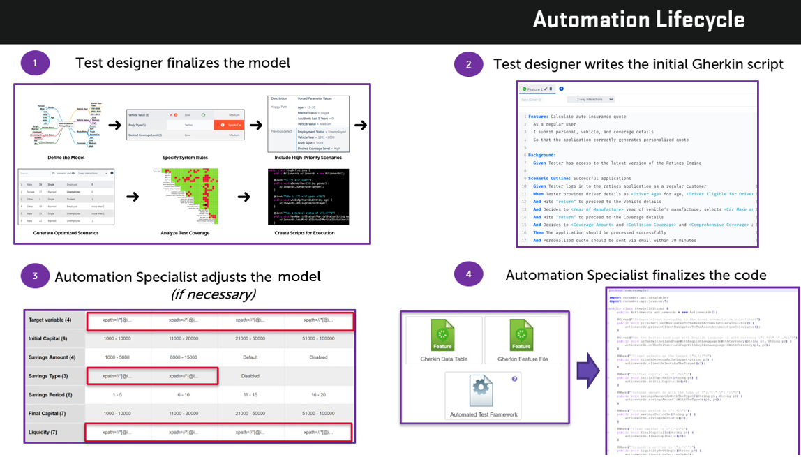801x457 pixels.
Task: Click the Save (Cmd+S) button
Action: coord(531,100)
